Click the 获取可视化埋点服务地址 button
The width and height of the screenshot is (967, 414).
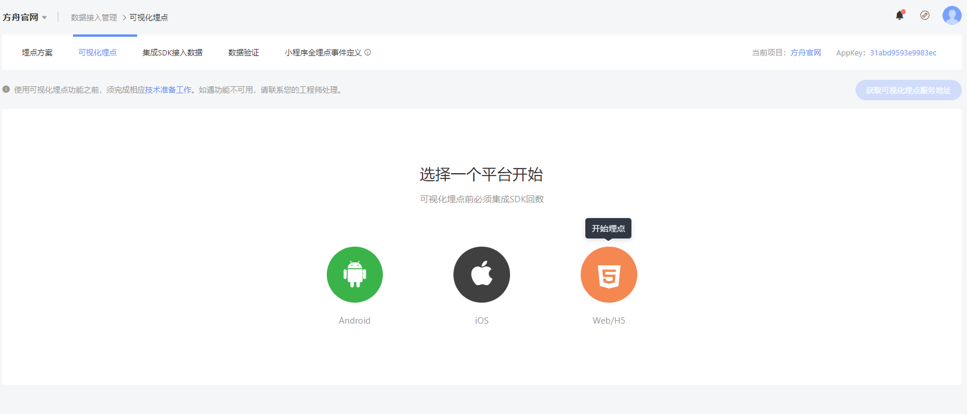click(909, 90)
